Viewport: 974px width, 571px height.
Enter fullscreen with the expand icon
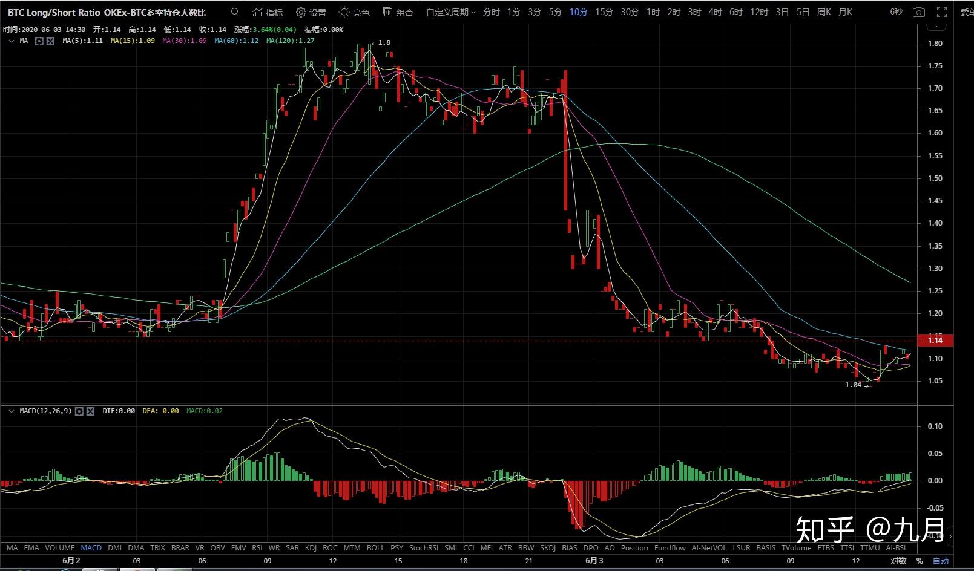click(941, 12)
